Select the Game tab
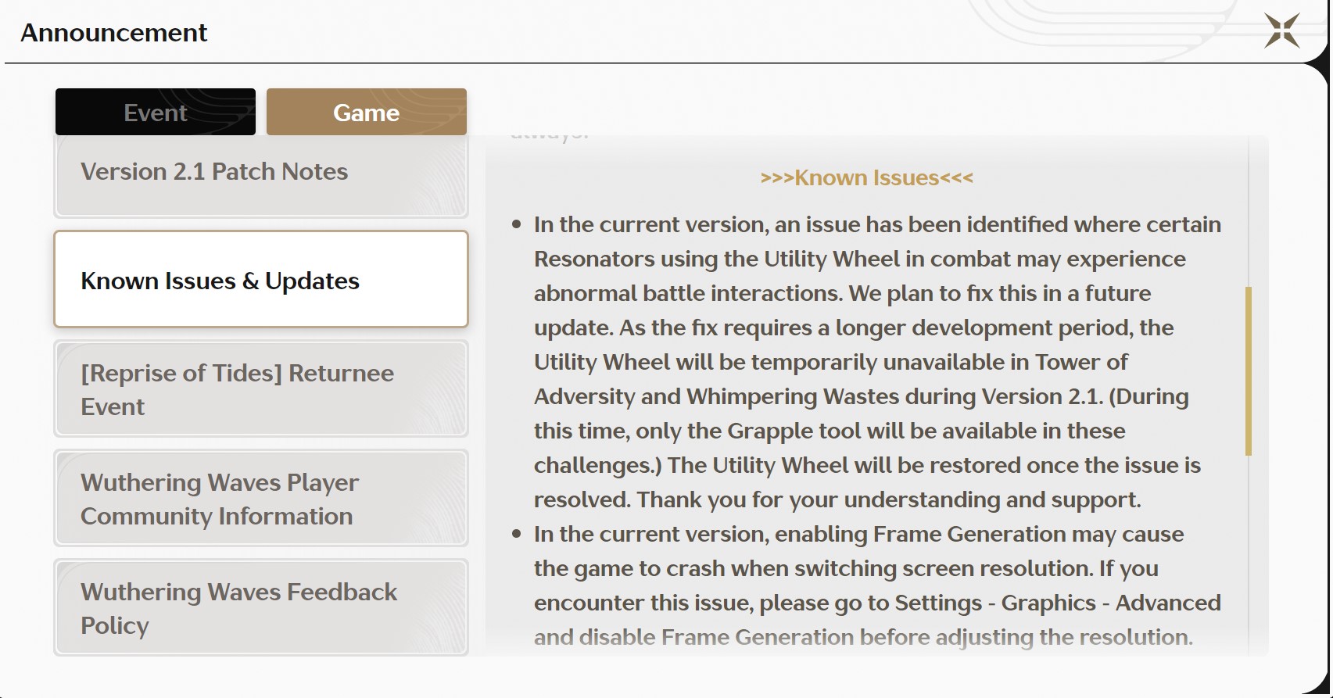Viewport: 1333px width, 698px height. (x=367, y=112)
